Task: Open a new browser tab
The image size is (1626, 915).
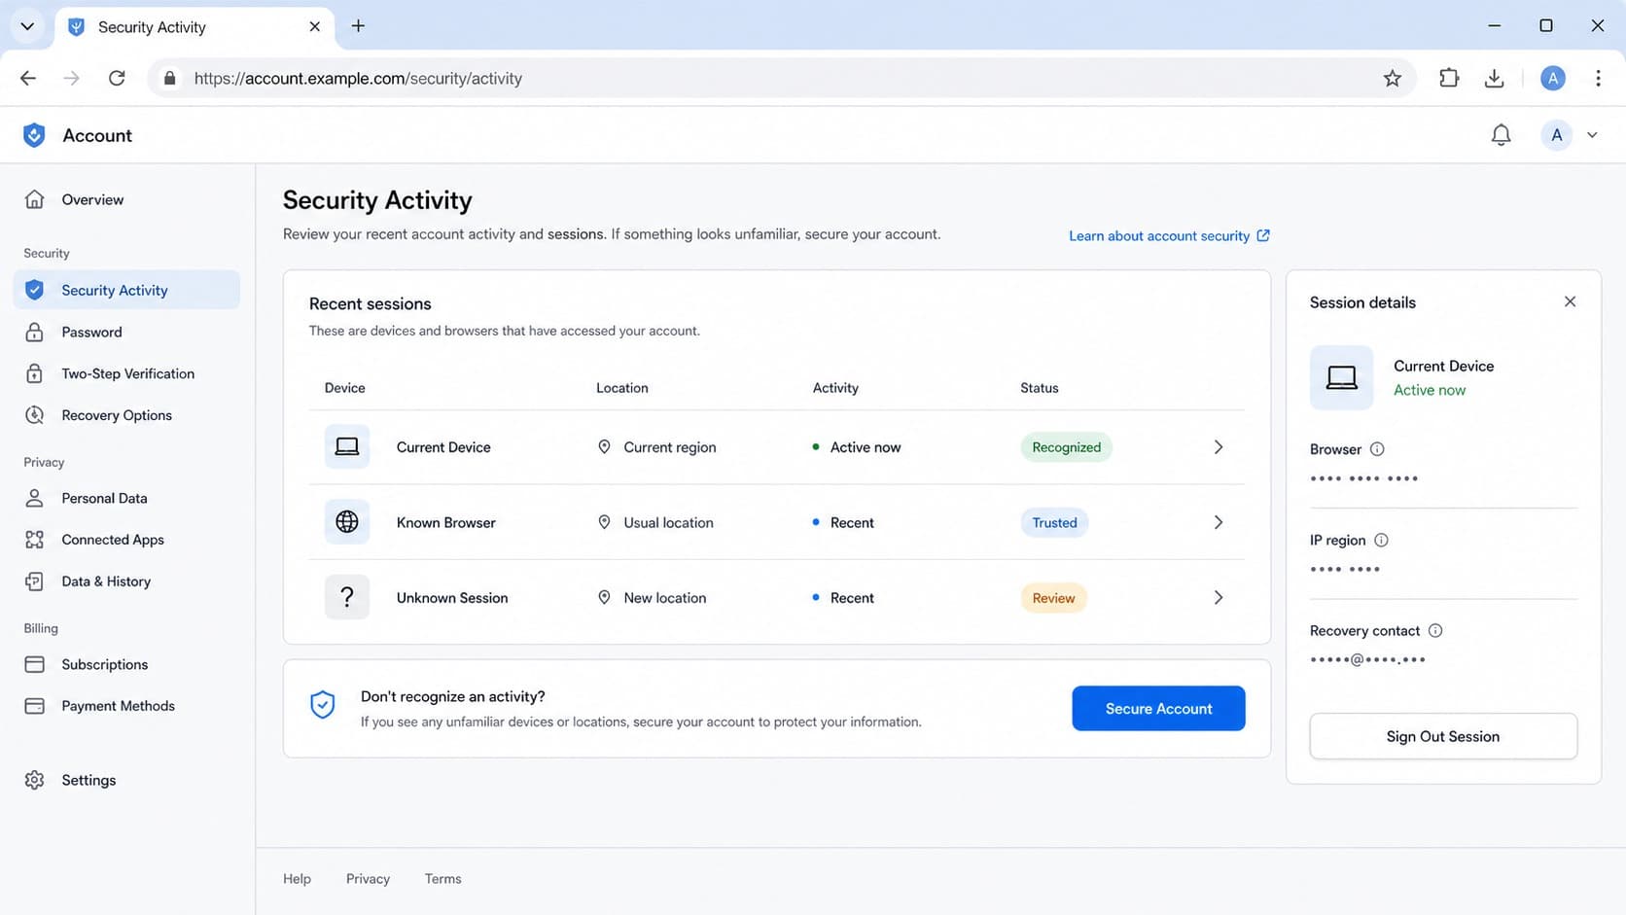Action: [x=358, y=26]
